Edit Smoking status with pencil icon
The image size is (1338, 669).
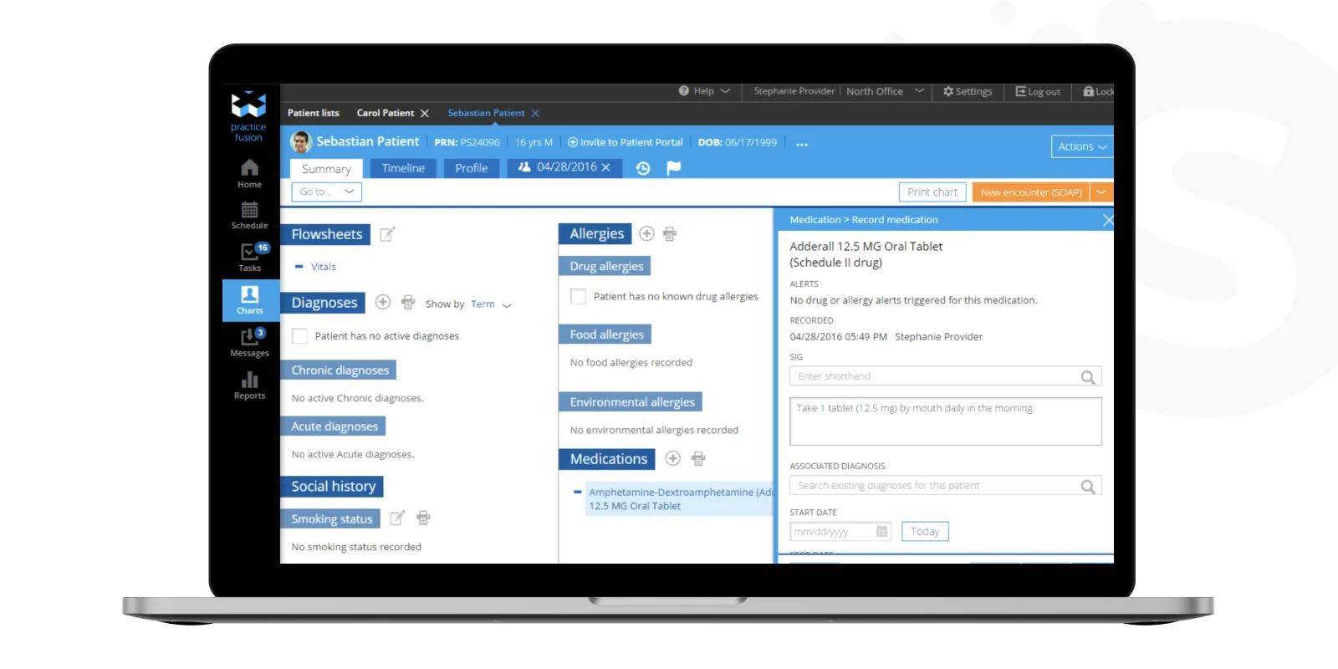(397, 518)
